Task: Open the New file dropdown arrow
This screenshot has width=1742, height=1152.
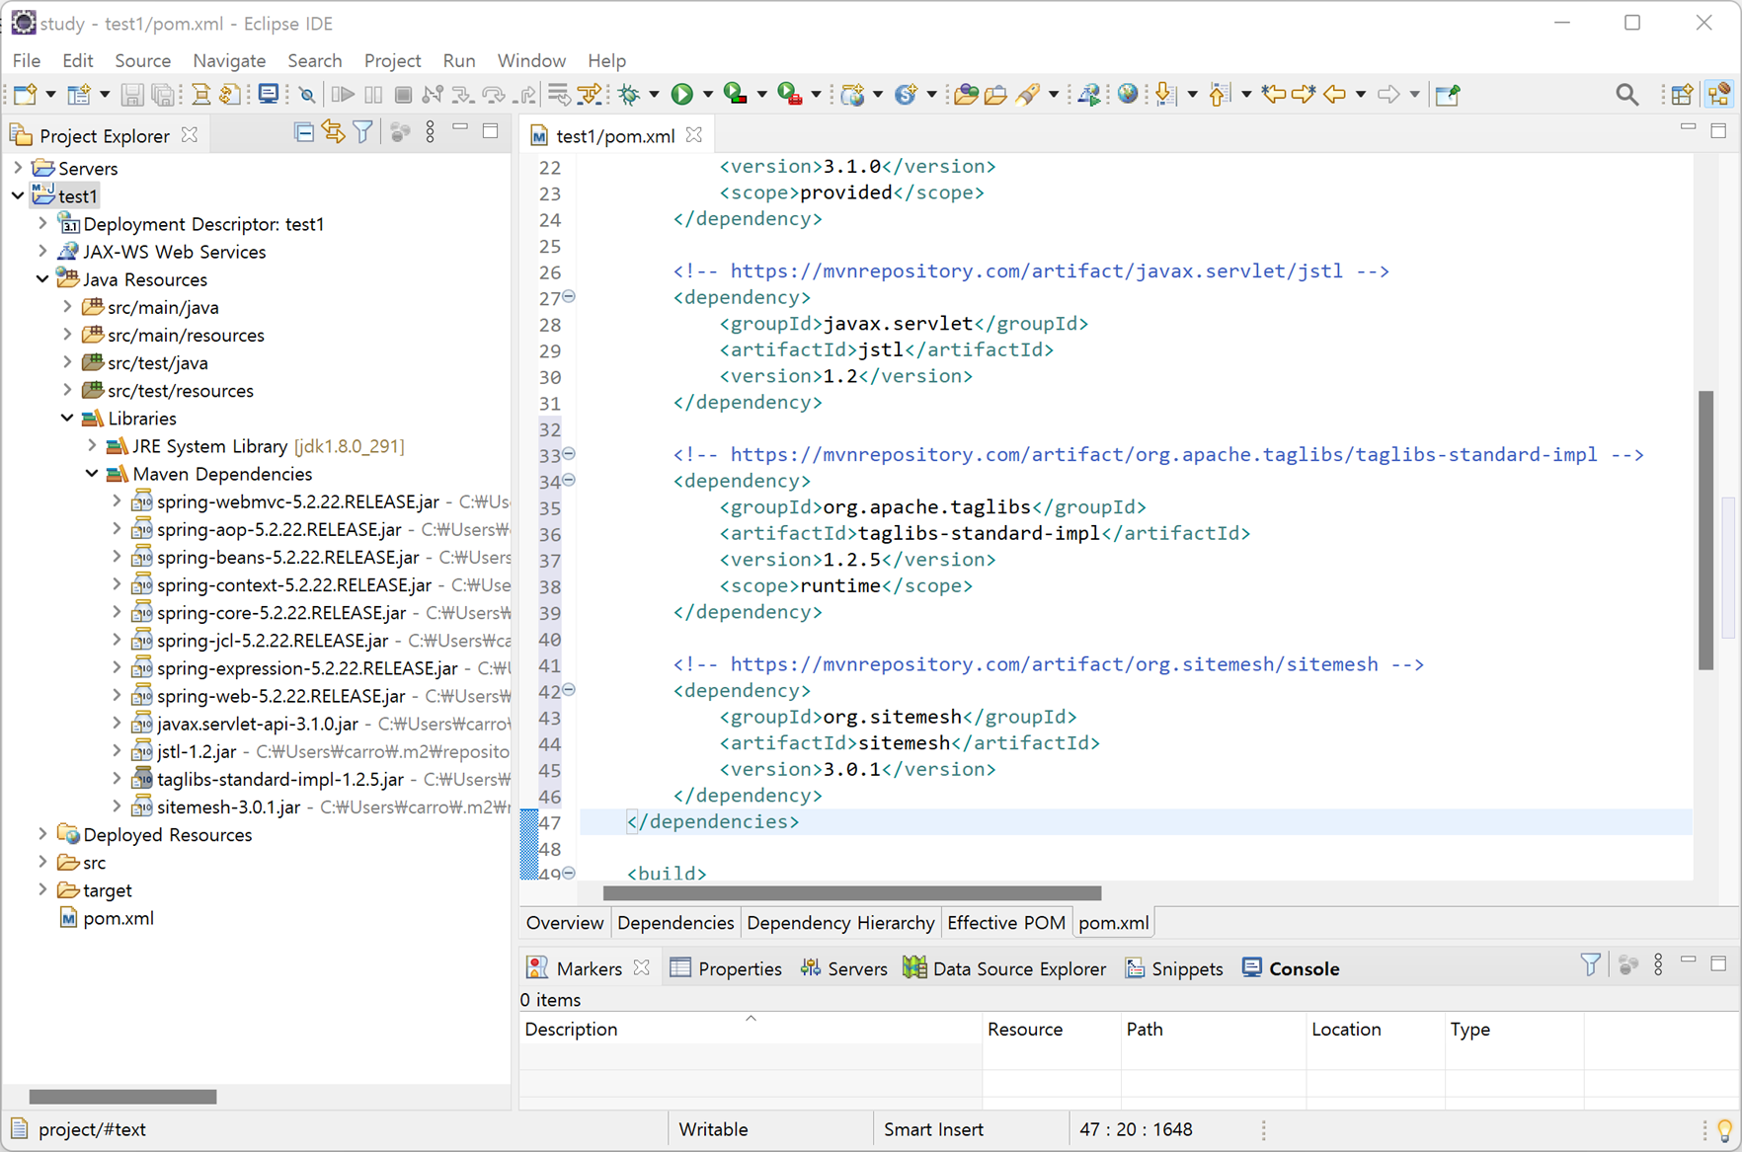Action: click(50, 95)
